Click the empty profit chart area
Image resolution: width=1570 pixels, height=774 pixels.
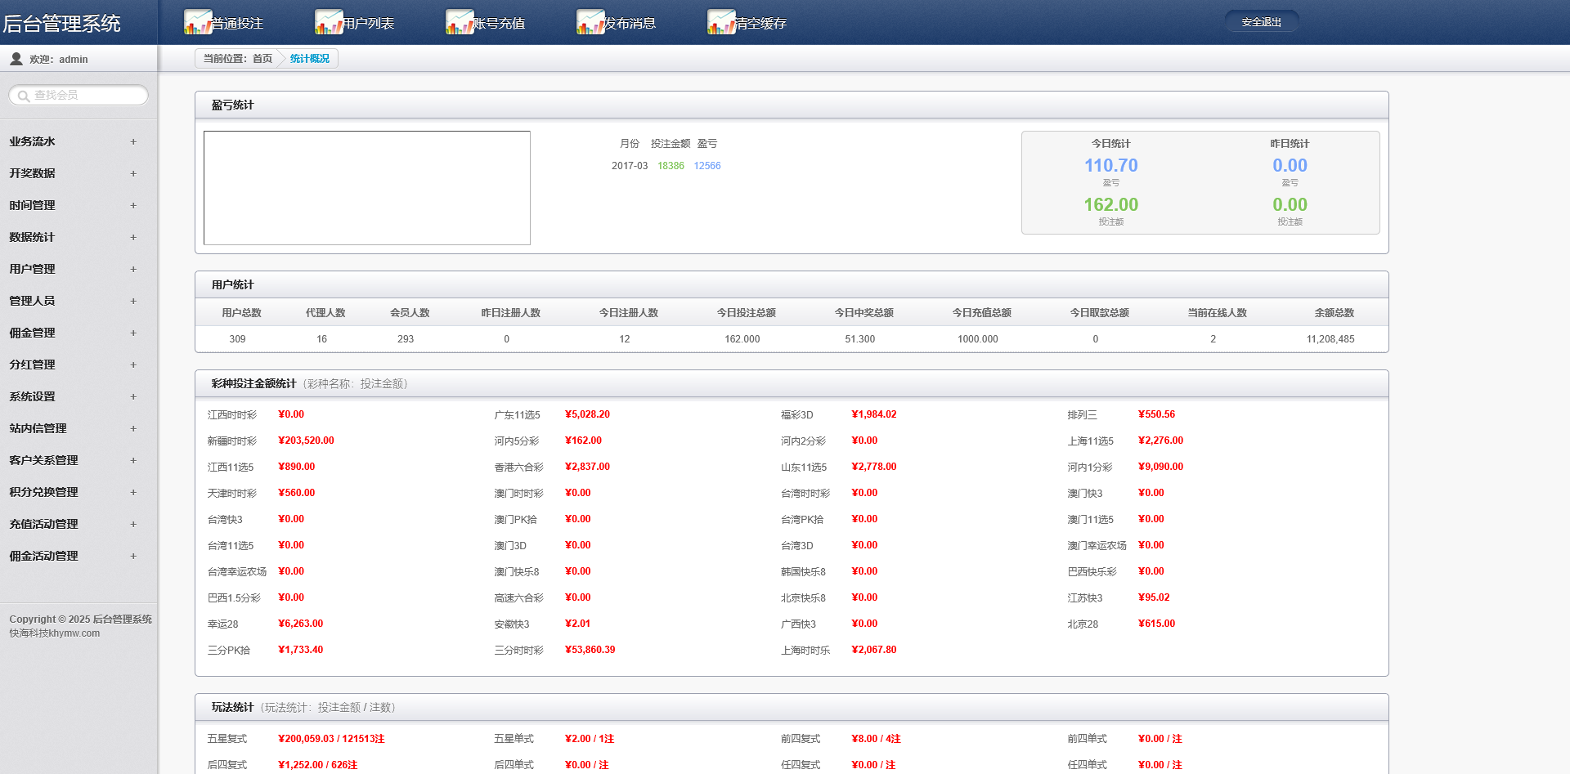pos(366,188)
